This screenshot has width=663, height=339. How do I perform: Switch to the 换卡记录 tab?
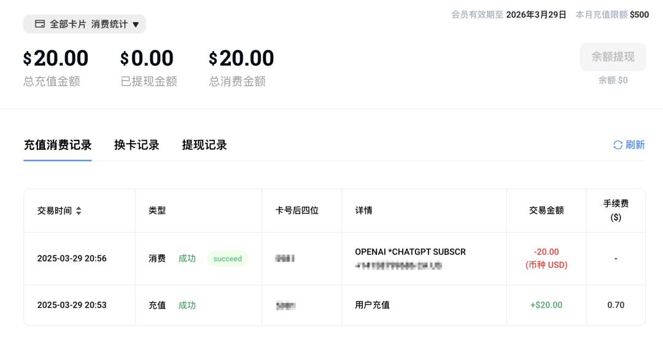click(x=136, y=145)
